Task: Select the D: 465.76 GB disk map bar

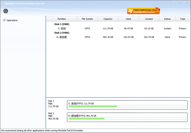Action: point(127,117)
